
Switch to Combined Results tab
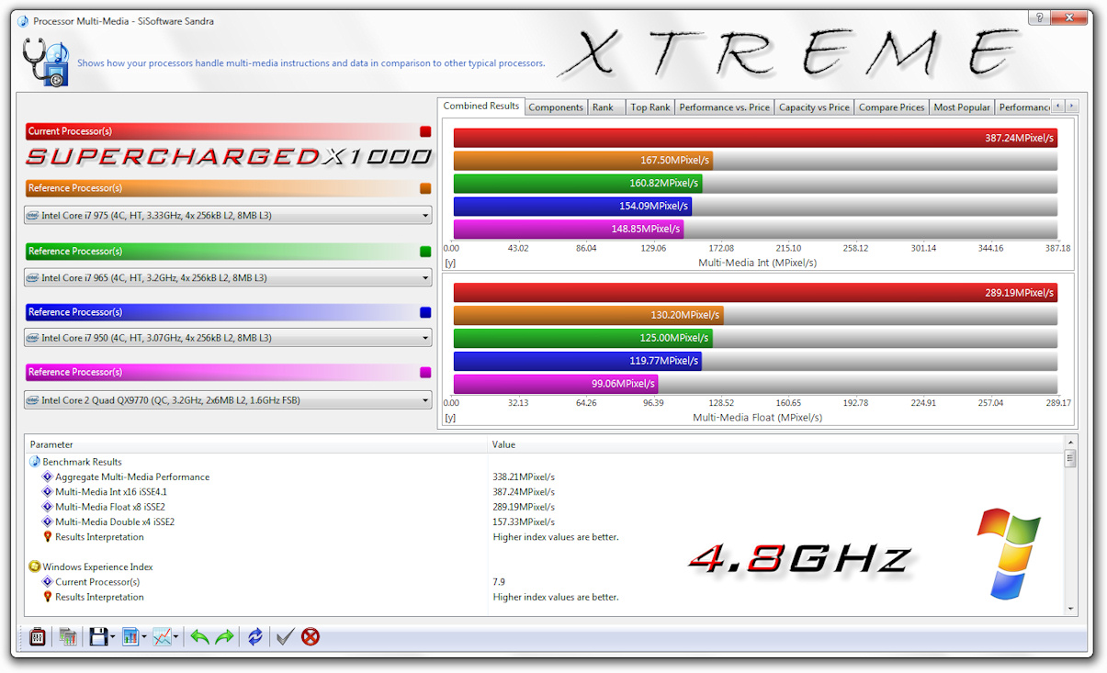481,106
